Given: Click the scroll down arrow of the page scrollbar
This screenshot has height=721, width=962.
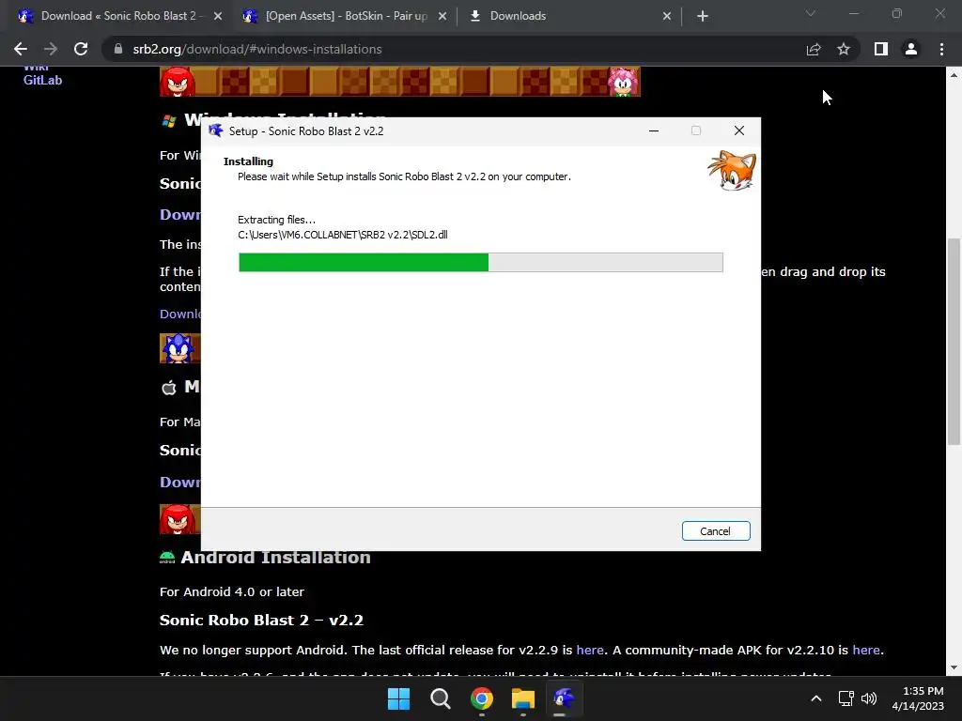Looking at the screenshot, I should [x=954, y=667].
